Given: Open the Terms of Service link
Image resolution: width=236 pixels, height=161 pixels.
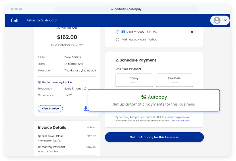Looking at the screenshot, I should pos(180,121).
